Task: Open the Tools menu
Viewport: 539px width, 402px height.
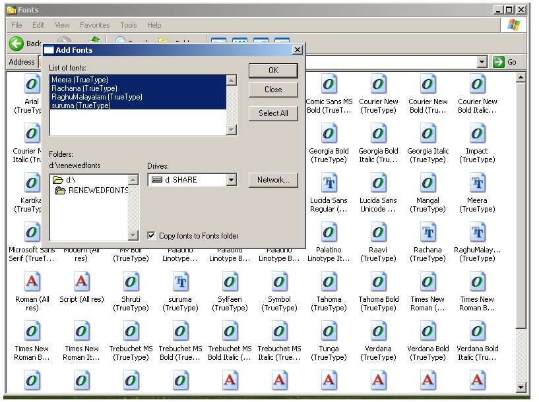Action: (128, 25)
